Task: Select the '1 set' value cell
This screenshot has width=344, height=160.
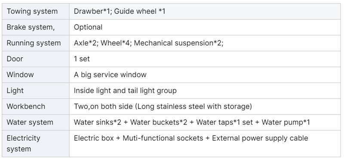Action: (205, 59)
